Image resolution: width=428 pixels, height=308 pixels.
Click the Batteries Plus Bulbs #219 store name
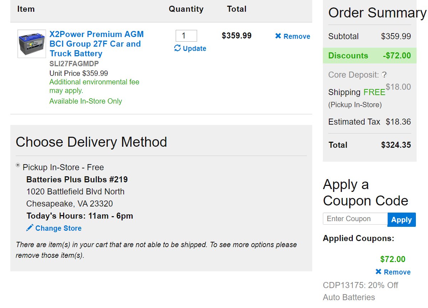pos(77,179)
